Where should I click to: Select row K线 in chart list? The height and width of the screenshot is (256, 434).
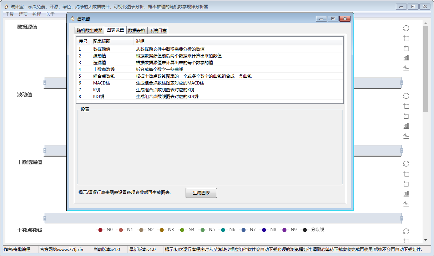click(x=210, y=89)
